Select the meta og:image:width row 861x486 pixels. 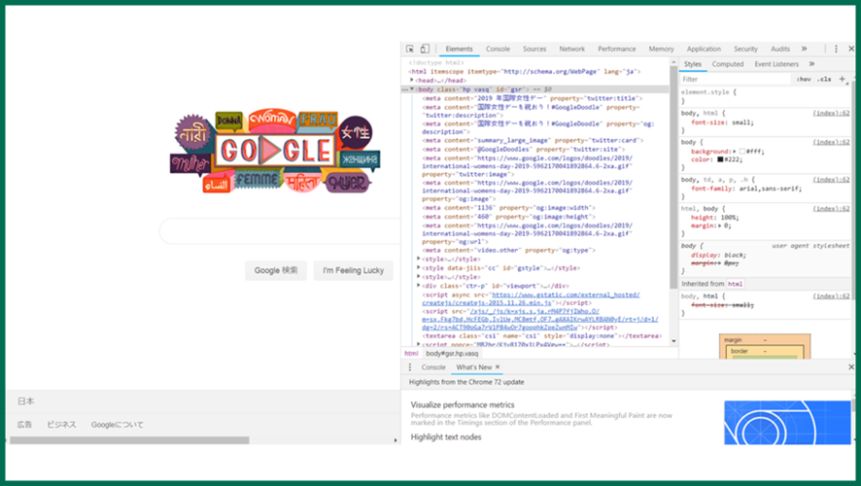click(x=508, y=208)
